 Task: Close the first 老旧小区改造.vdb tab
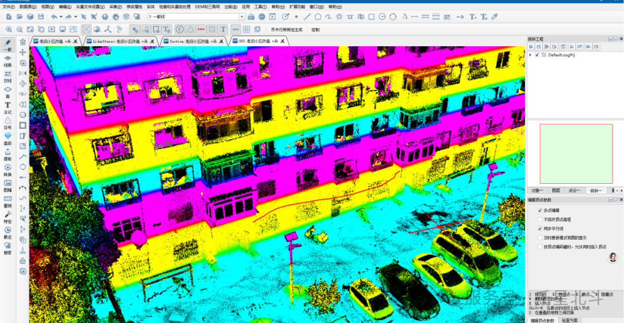point(76,41)
